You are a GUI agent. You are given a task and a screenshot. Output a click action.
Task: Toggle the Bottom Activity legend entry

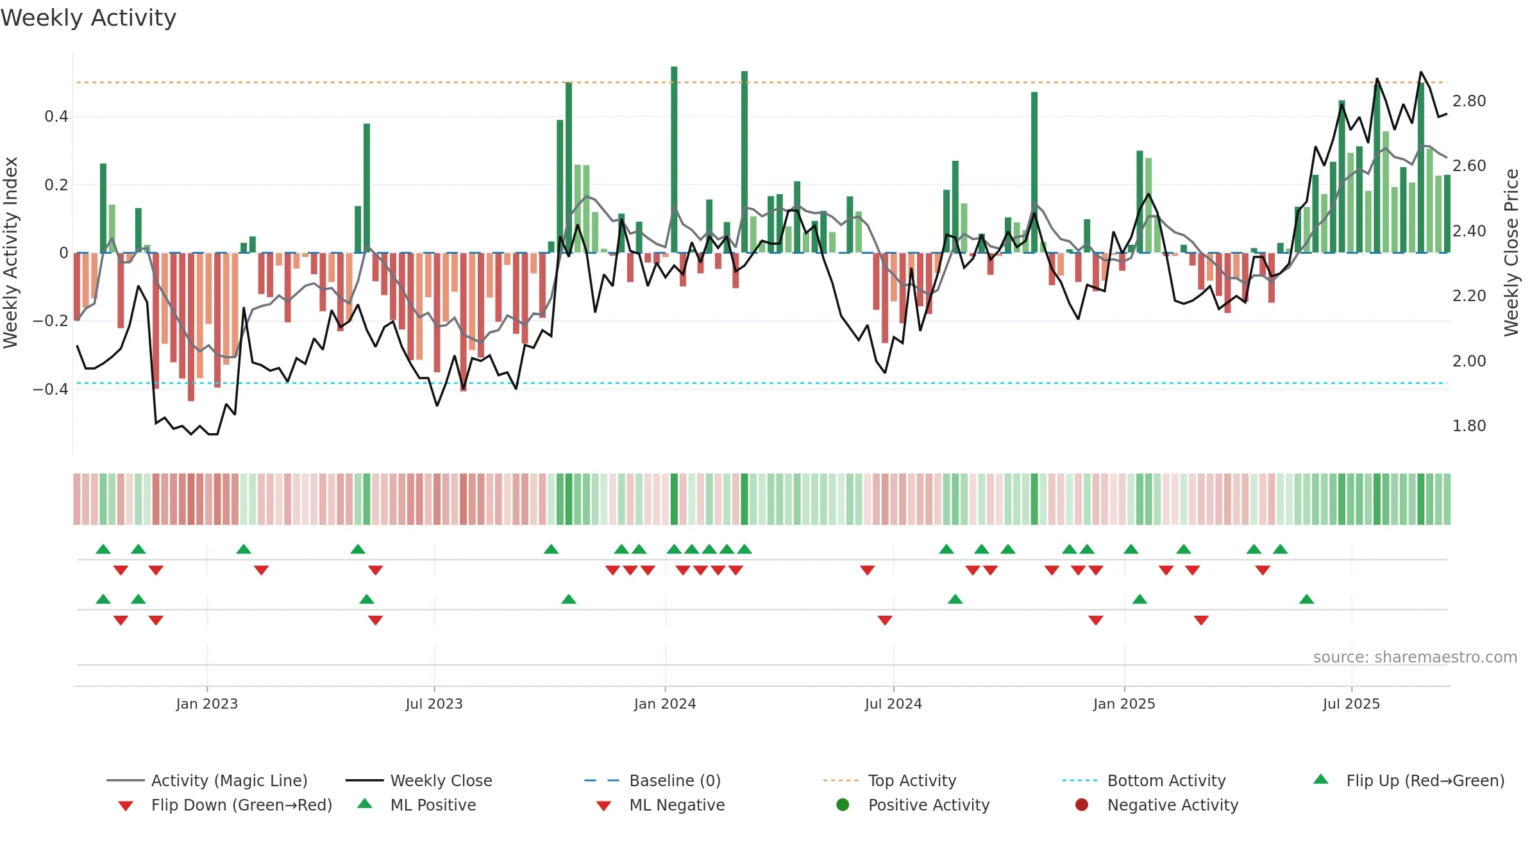tap(1144, 780)
